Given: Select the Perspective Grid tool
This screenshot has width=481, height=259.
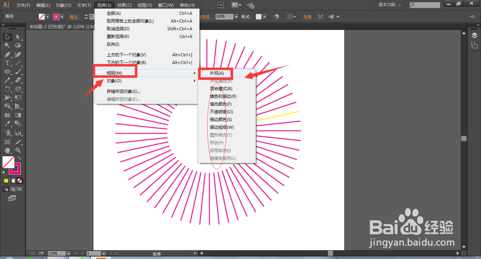Looking at the screenshot, I should (18, 106).
